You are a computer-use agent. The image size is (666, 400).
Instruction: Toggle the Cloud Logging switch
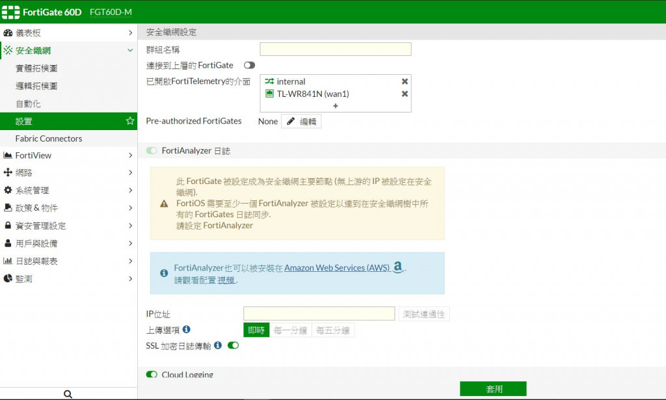tap(152, 374)
